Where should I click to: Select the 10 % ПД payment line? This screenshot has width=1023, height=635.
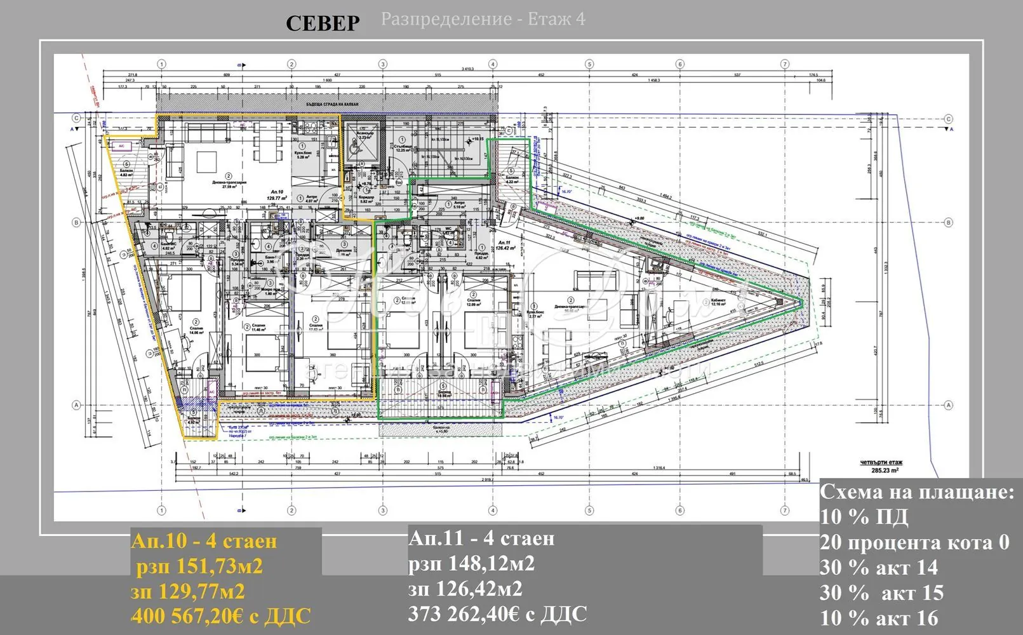point(864,517)
